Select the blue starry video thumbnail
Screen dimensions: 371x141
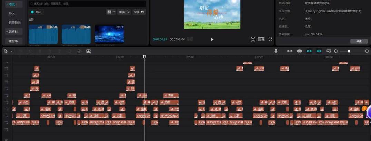[x=109, y=34]
